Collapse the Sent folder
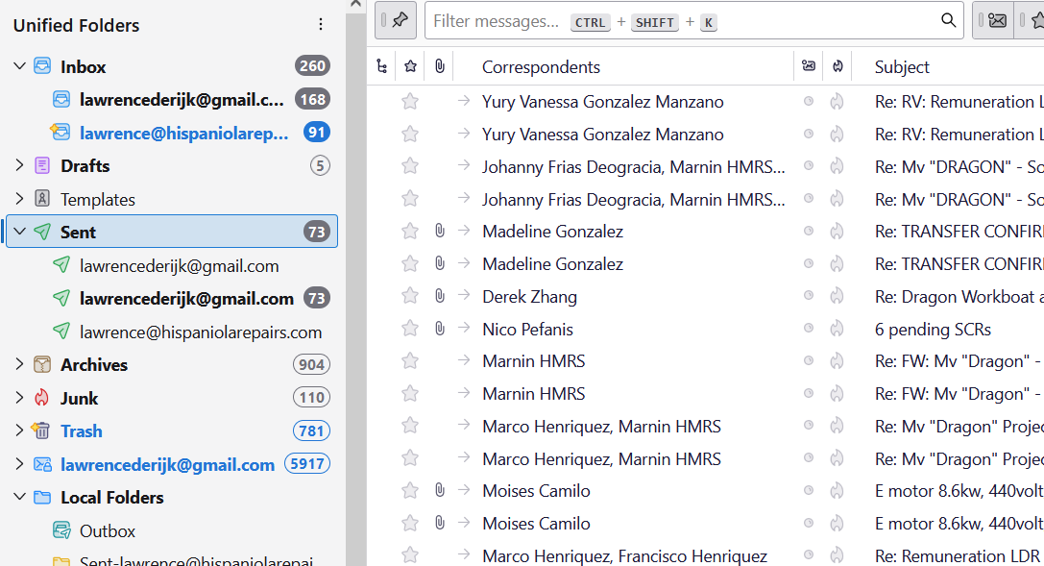 point(19,232)
